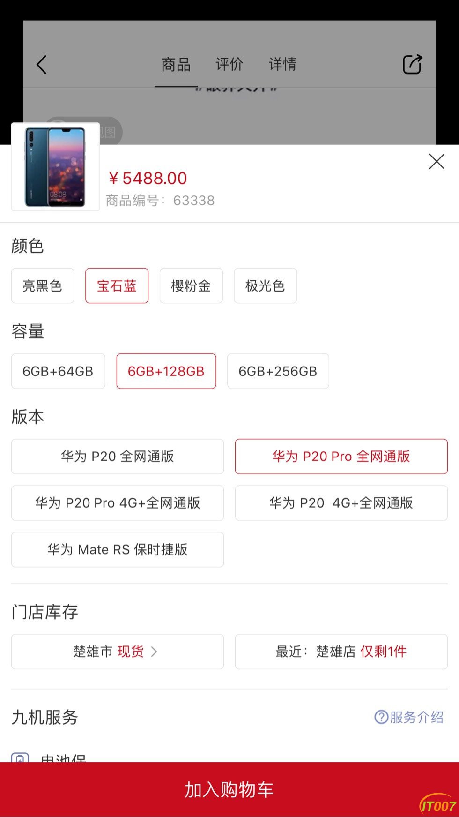
Task: Choose the 极光色 color
Action: [265, 286]
